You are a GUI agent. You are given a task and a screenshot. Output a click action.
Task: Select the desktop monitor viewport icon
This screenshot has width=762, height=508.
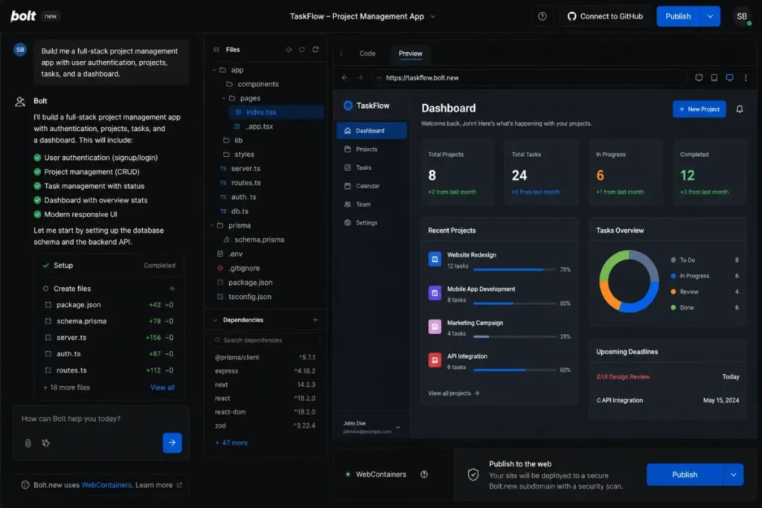tap(729, 77)
